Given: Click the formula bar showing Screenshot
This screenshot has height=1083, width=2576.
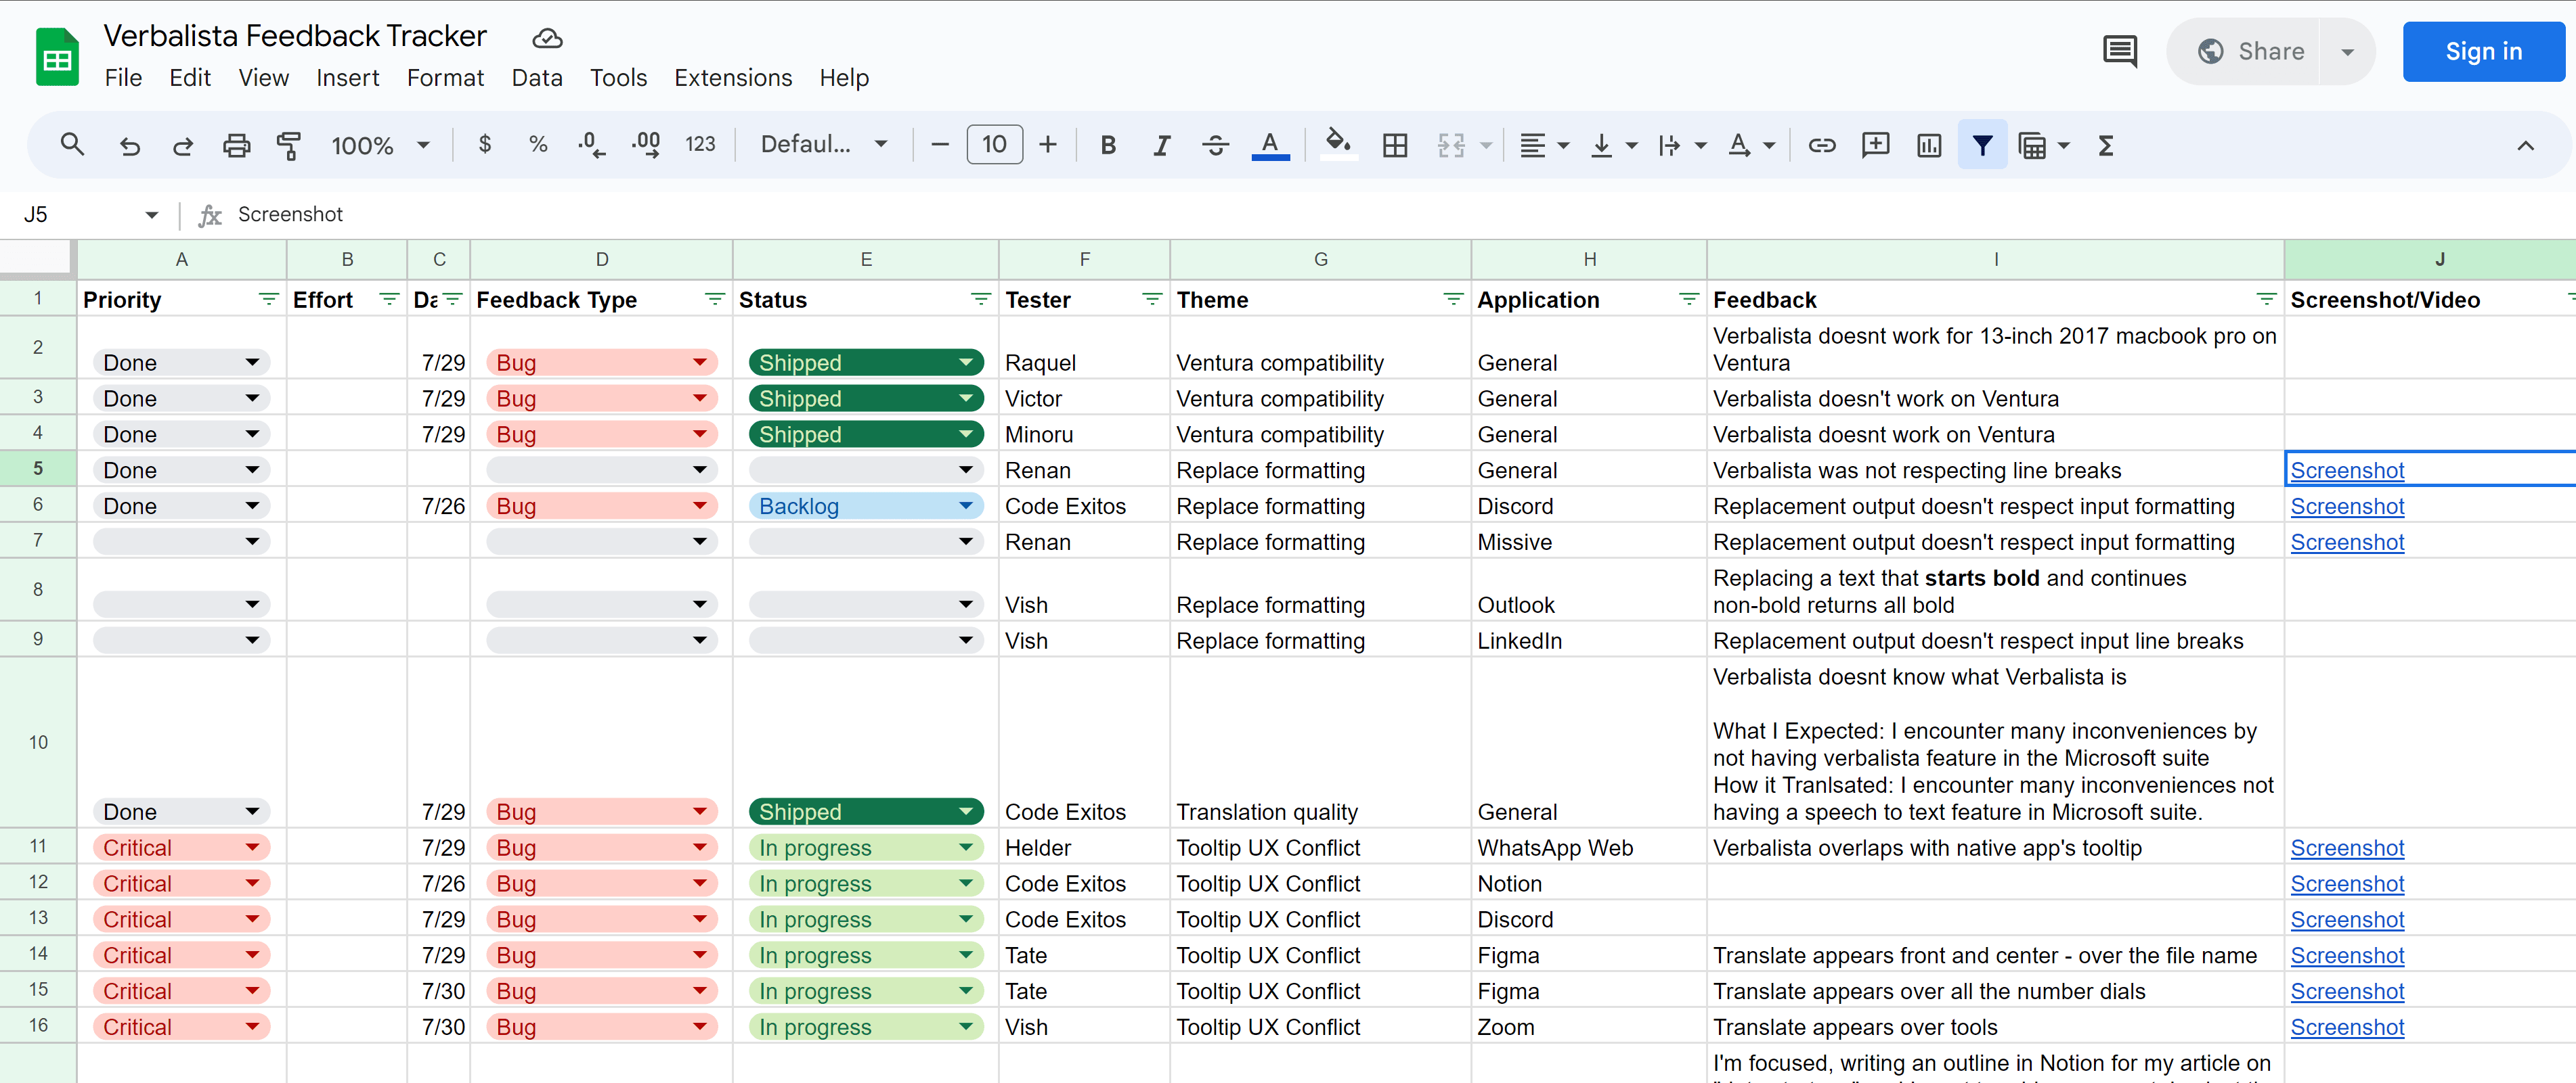Looking at the screenshot, I should (x=1400, y=214).
